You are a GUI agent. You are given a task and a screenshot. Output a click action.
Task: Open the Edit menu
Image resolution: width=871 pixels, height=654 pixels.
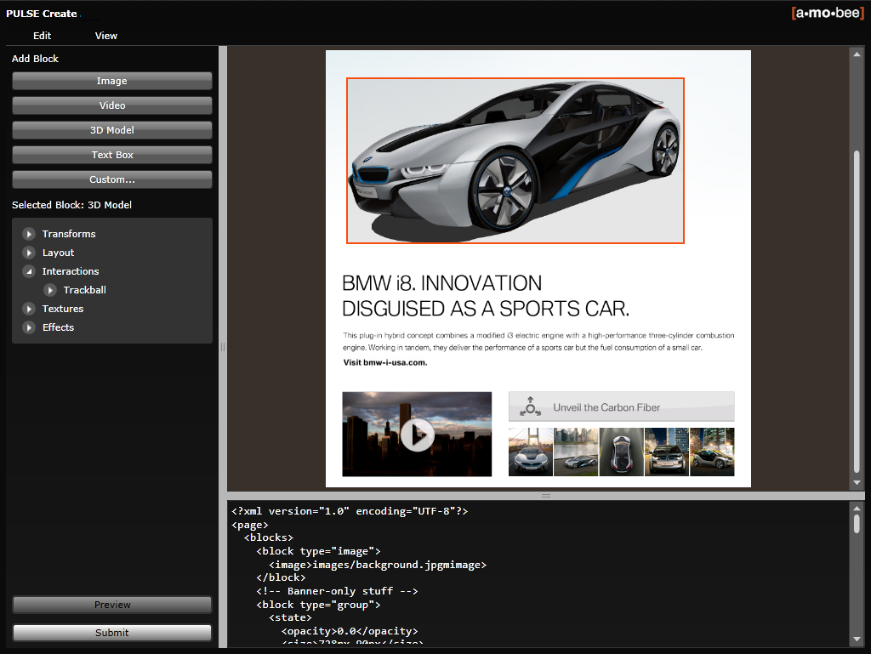point(42,36)
